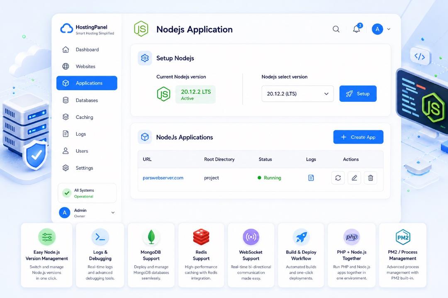Click the user avatar in header
Screen dimensions: 448x298
click(377, 29)
